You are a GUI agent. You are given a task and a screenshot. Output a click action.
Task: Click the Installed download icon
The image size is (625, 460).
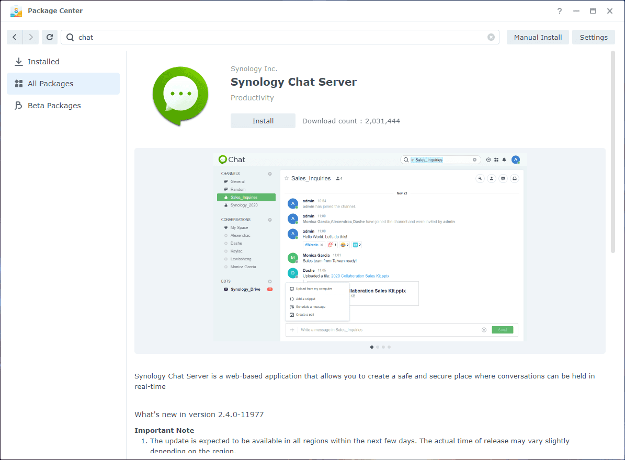(x=19, y=62)
